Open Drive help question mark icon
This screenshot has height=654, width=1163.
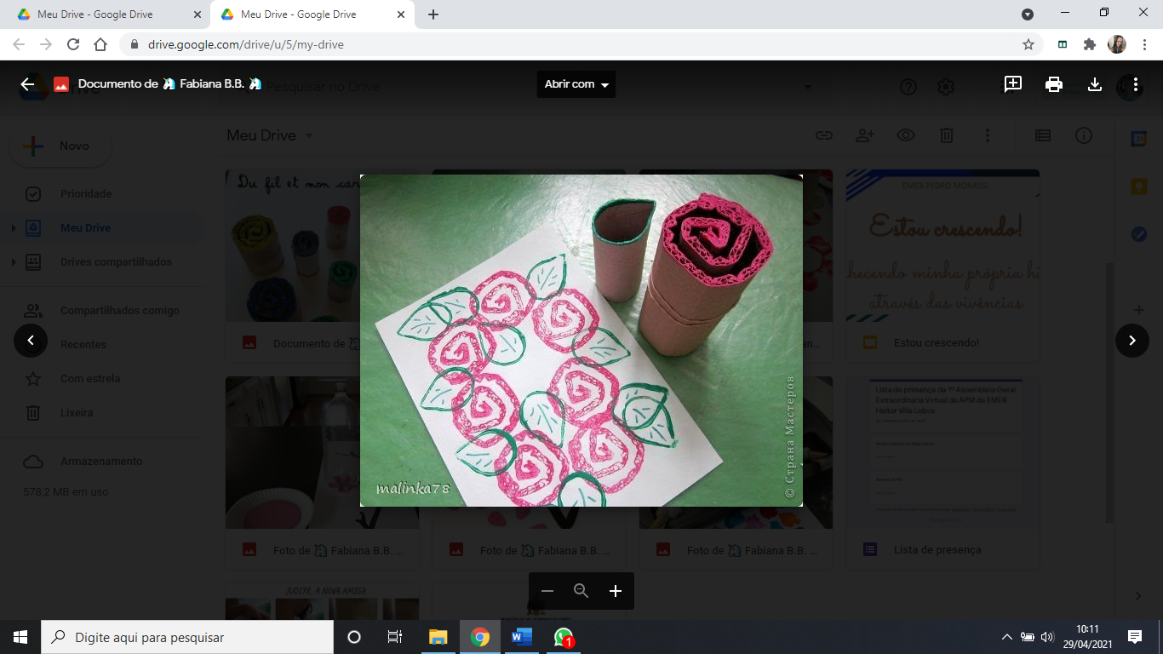[908, 87]
